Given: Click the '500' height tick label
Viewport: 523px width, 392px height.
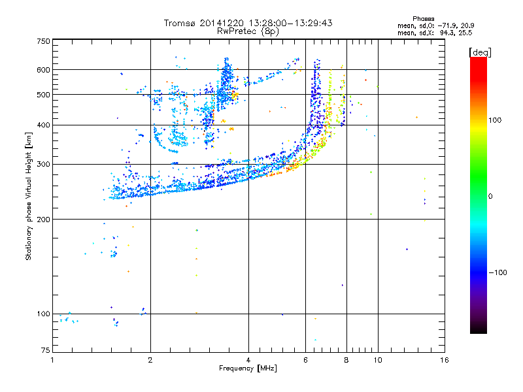Looking at the screenshot, I should (44, 95).
